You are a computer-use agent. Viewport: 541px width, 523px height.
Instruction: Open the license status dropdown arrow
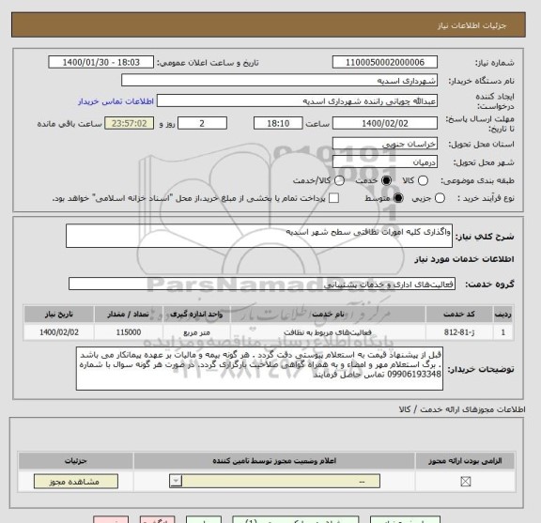point(176,481)
